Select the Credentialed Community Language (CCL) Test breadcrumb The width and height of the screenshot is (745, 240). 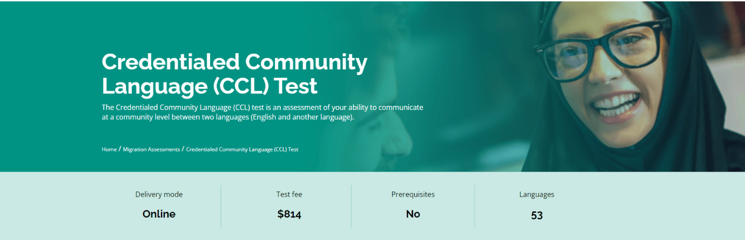point(242,149)
